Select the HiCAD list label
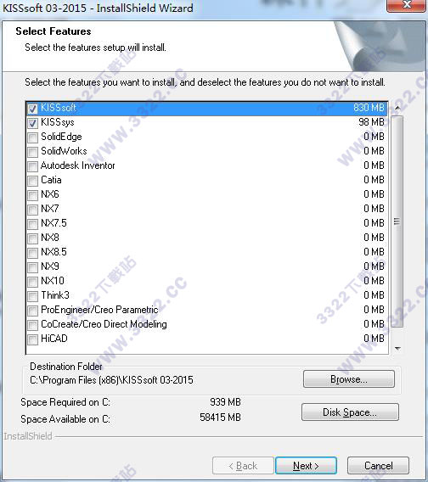The image size is (428, 482). click(x=54, y=339)
